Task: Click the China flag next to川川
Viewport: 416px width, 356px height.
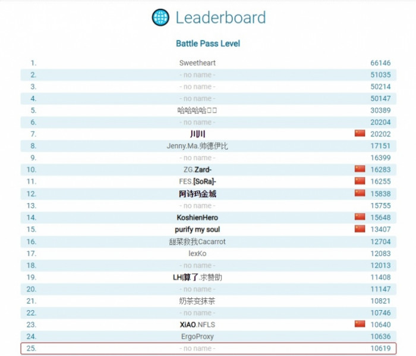Action: click(x=360, y=133)
